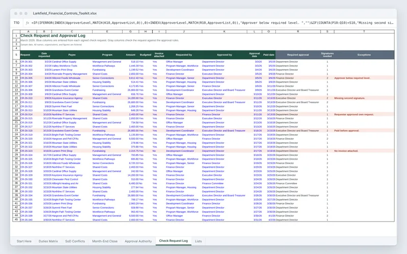Select row 23 header
The height and width of the screenshot is (254, 407).
(16, 131)
